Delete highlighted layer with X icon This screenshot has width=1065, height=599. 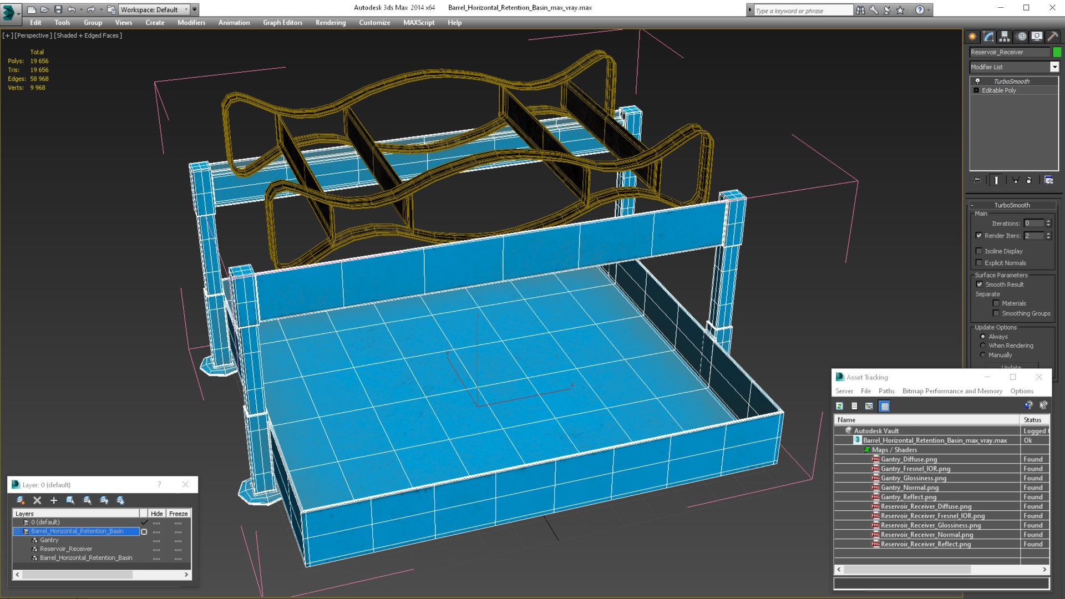pyautogui.click(x=37, y=500)
